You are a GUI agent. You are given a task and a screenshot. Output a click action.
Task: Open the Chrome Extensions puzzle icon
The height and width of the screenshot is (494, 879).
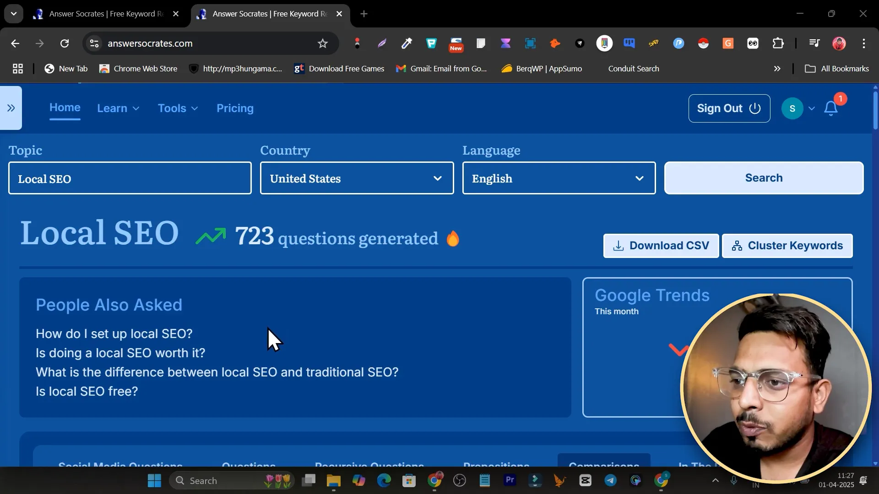(778, 43)
